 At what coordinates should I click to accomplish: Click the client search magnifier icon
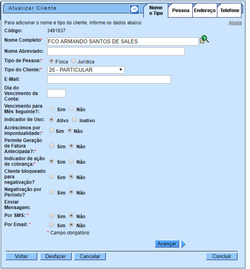(205, 39)
